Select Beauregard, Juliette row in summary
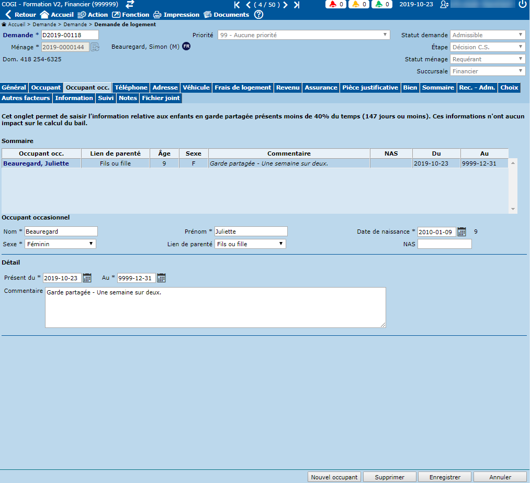The width and height of the screenshot is (530, 483). (x=36, y=163)
